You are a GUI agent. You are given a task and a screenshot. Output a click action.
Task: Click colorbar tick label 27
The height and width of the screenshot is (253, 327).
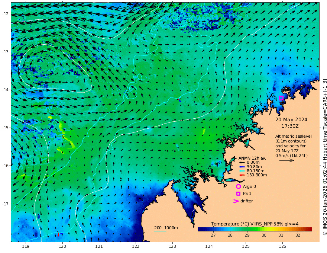tap(213, 235)
